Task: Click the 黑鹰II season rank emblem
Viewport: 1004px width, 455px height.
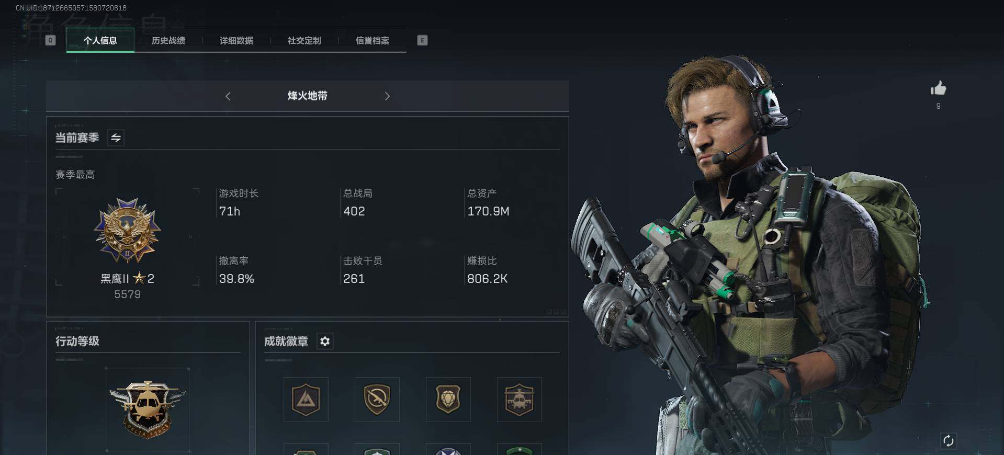Action: [127, 231]
